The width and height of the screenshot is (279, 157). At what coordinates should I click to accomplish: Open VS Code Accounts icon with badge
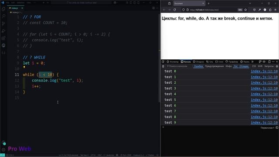point(3,143)
